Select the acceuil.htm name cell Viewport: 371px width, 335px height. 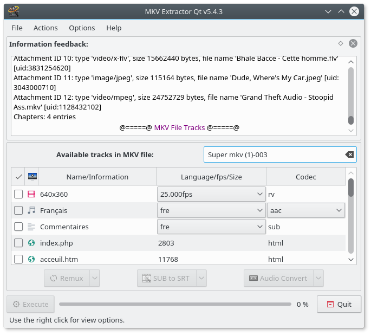pos(97,259)
